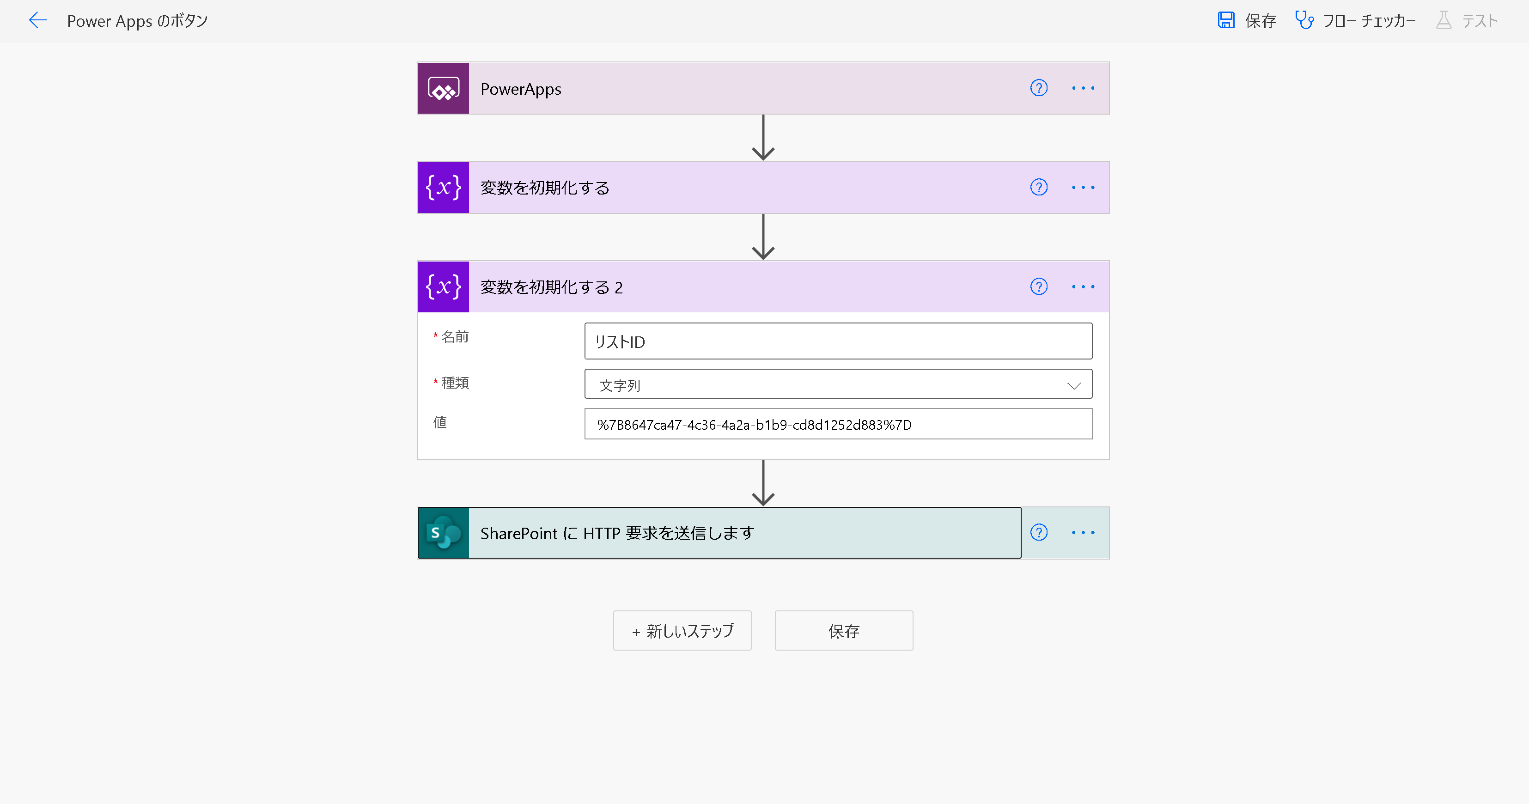This screenshot has height=804, width=1529.
Task: Open more options for SharePoint HTTP step
Action: (x=1083, y=533)
